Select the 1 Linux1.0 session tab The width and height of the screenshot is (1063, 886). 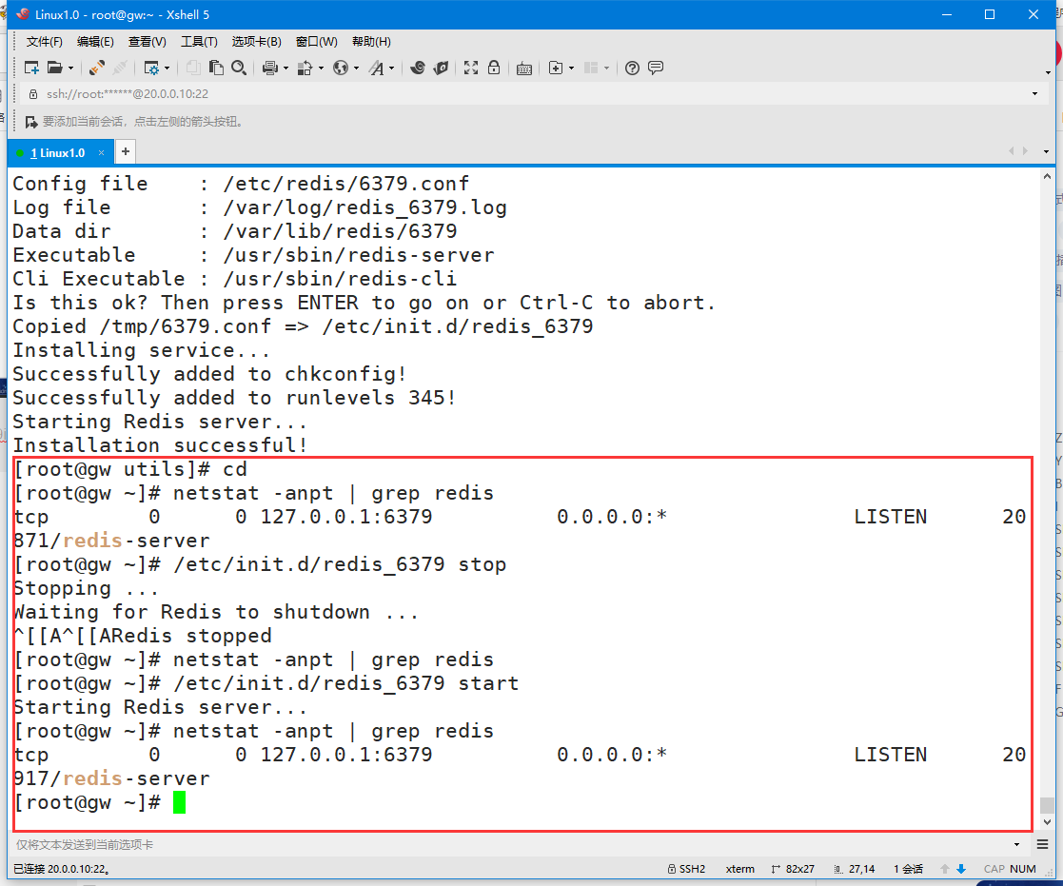click(58, 153)
